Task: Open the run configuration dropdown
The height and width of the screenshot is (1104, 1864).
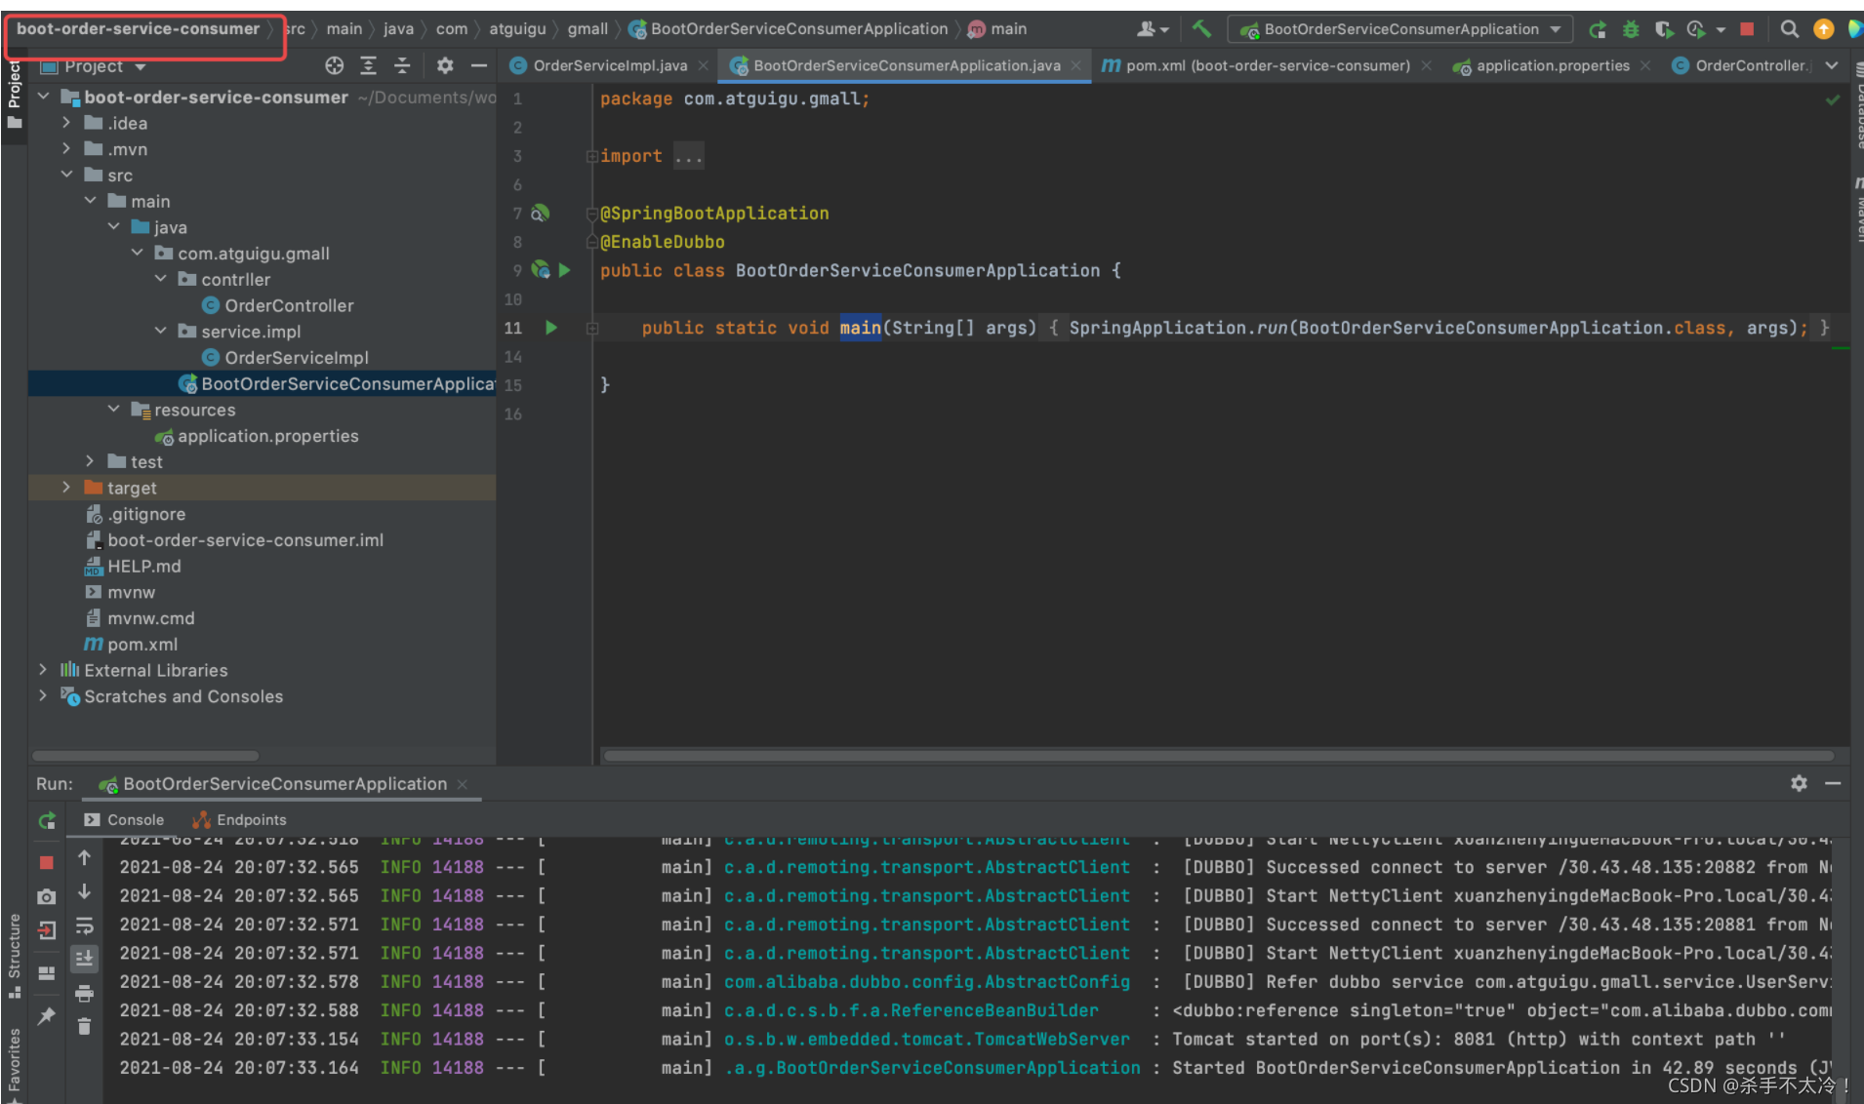Action: (1400, 29)
